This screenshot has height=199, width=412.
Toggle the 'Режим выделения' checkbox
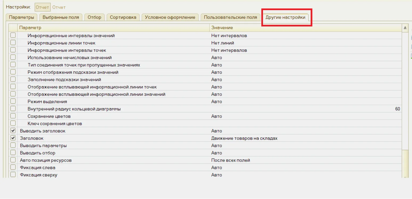tap(13, 101)
